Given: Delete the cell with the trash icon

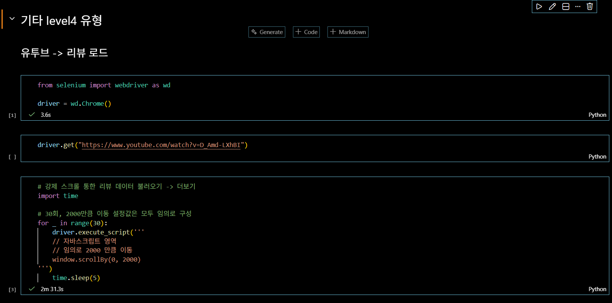Looking at the screenshot, I should point(590,7).
